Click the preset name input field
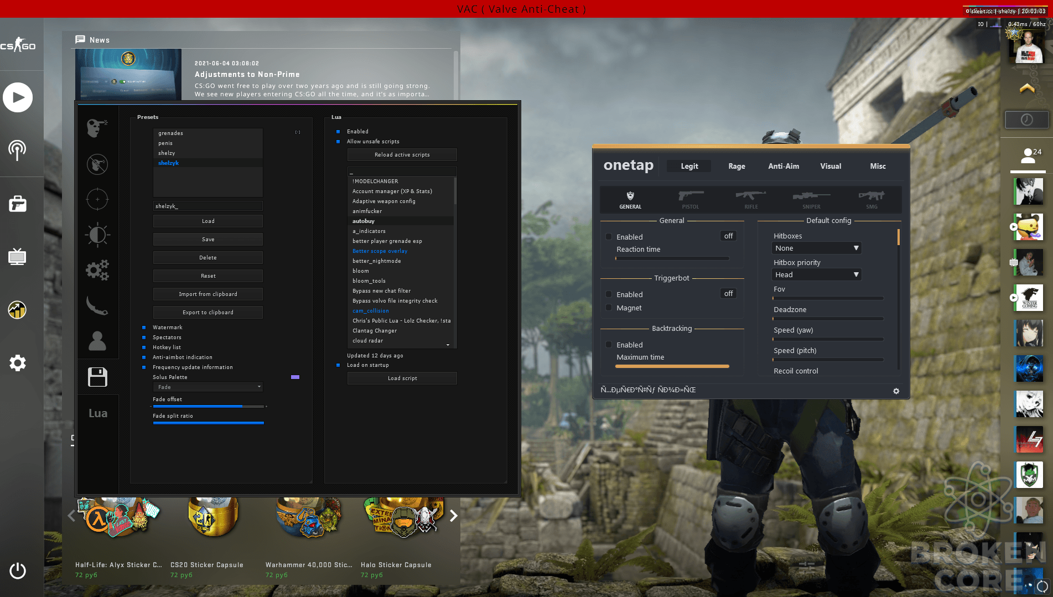The height and width of the screenshot is (597, 1053). tap(208, 206)
